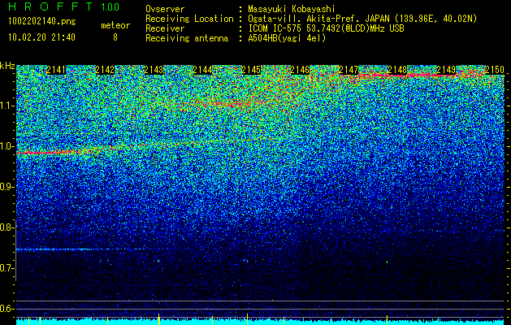The height and width of the screenshot is (325, 511).
Task: Click the 'Receiver' field label
Action: (165, 28)
